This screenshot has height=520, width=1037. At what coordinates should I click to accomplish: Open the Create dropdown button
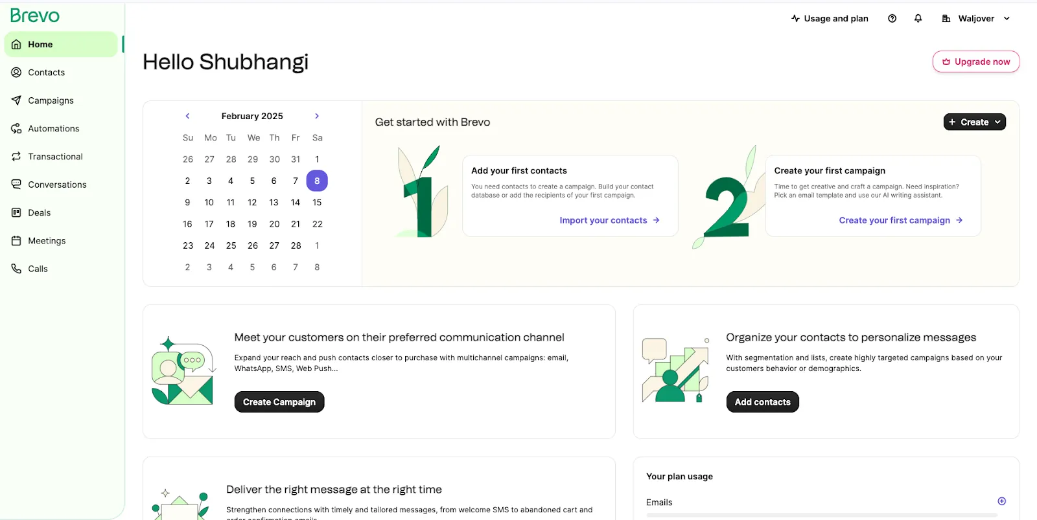tap(975, 122)
